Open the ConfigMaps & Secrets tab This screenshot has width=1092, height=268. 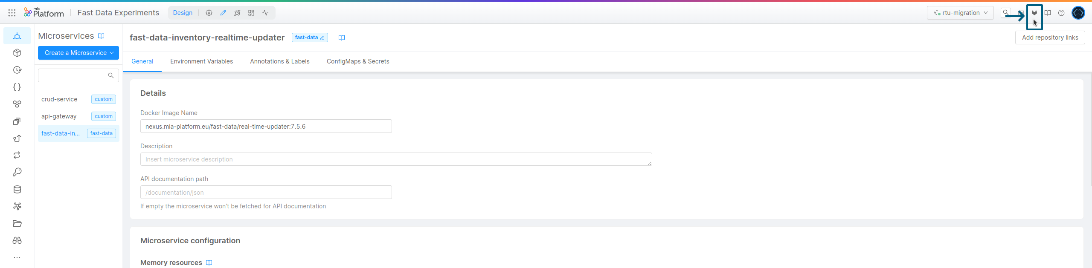(357, 61)
